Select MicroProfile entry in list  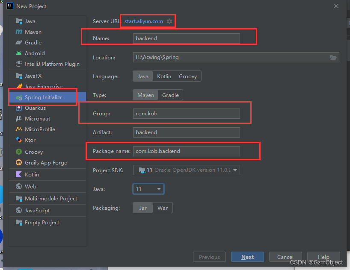coord(47,129)
